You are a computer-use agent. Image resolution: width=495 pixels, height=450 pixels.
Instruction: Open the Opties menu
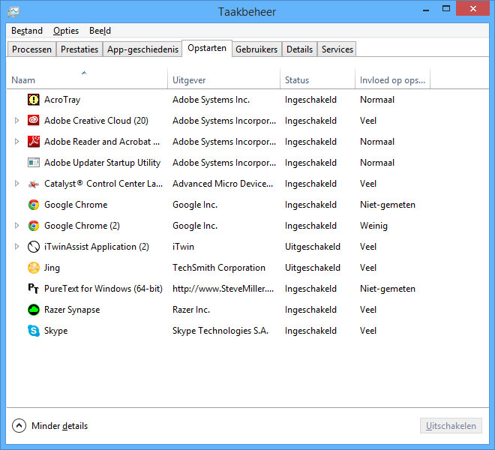coord(66,31)
